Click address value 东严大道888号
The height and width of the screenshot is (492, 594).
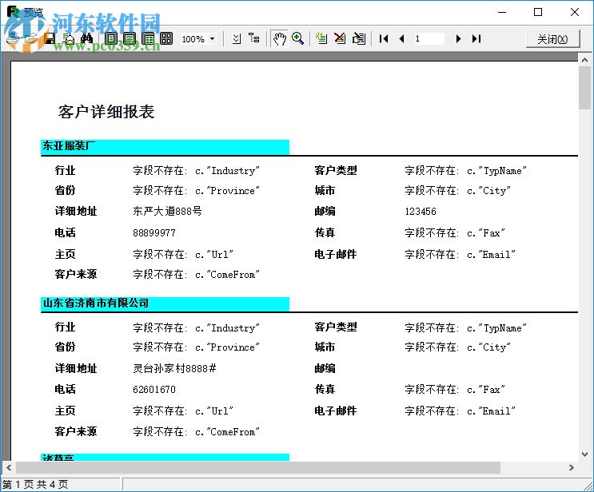tap(167, 211)
